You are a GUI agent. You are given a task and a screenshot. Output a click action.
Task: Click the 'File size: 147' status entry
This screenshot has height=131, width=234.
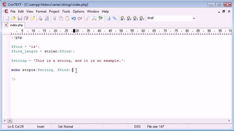click(155, 127)
